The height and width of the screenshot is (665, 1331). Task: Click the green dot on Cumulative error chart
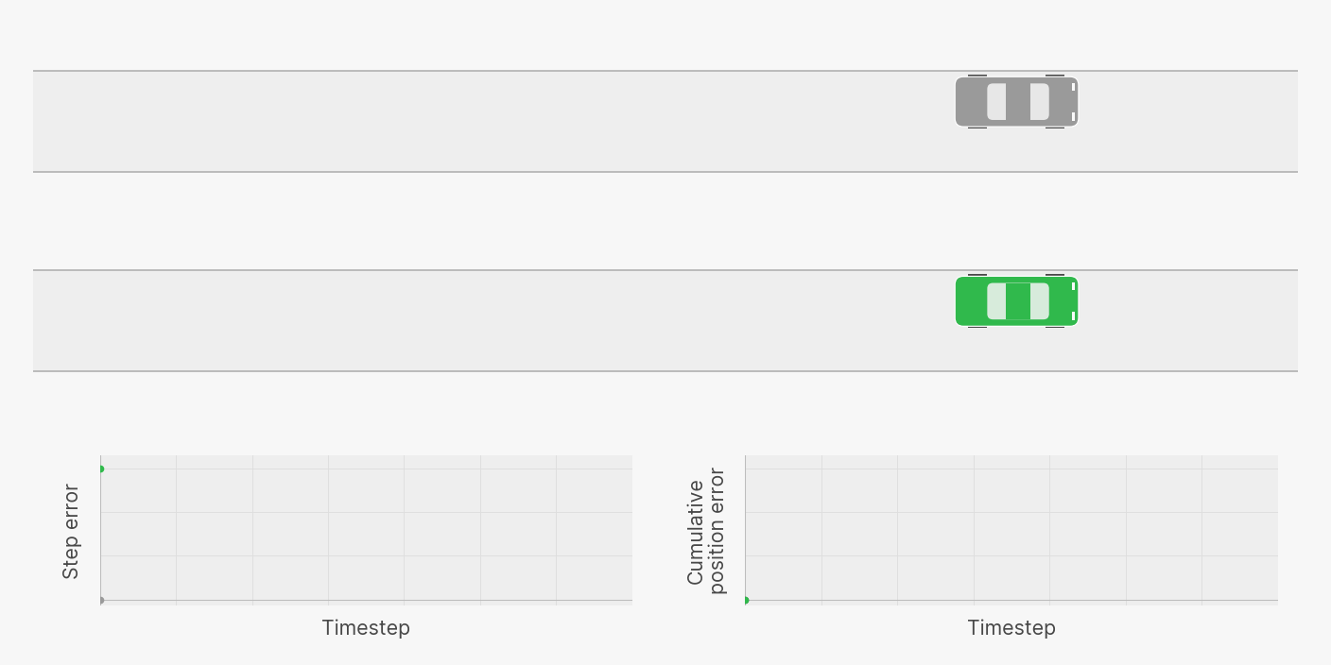coord(746,600)
